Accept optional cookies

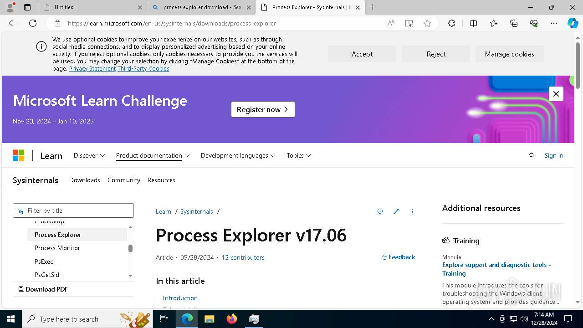pos(362,54)
